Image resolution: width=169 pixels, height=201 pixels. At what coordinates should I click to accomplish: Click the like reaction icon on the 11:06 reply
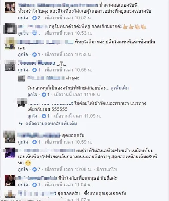point(44,95)
